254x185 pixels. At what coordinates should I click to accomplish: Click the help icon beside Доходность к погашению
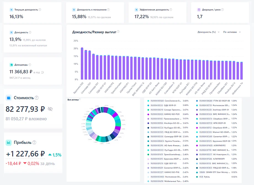[109, 10]
